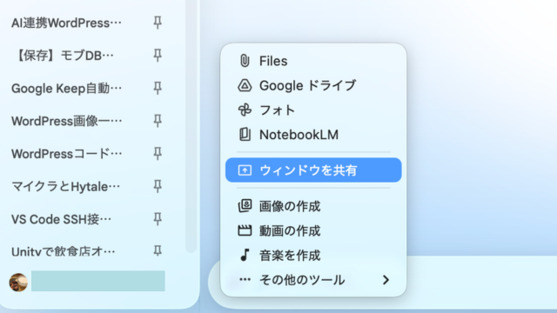Screen dimensions: 557x313
Task: Select Google ドライブ from the menu
Action: (313, 85)
